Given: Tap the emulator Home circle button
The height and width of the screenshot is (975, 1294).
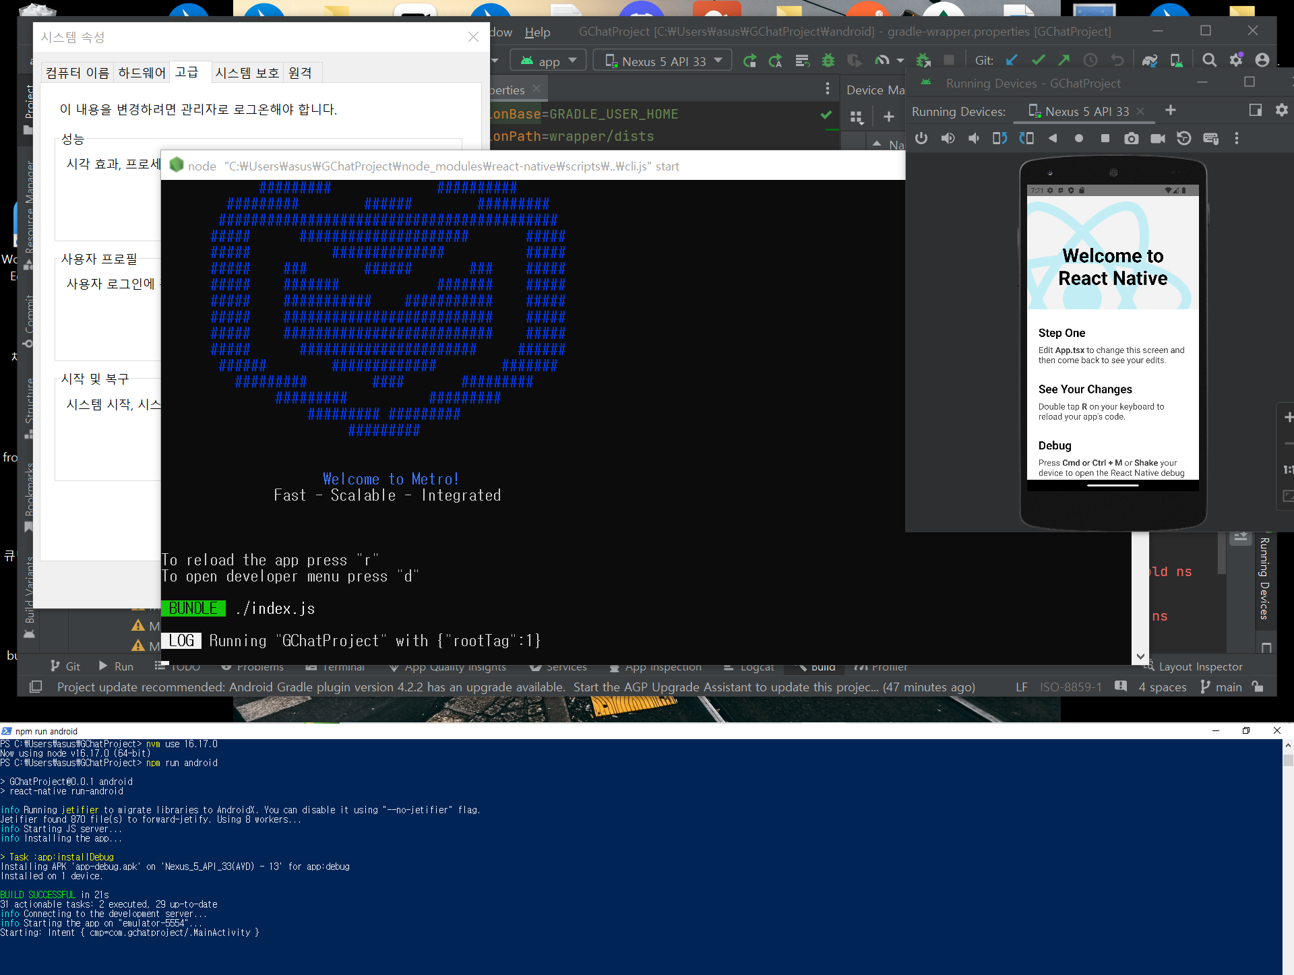Looking at the screenshot, I should pyautogui.click(x=1079, y=138).
